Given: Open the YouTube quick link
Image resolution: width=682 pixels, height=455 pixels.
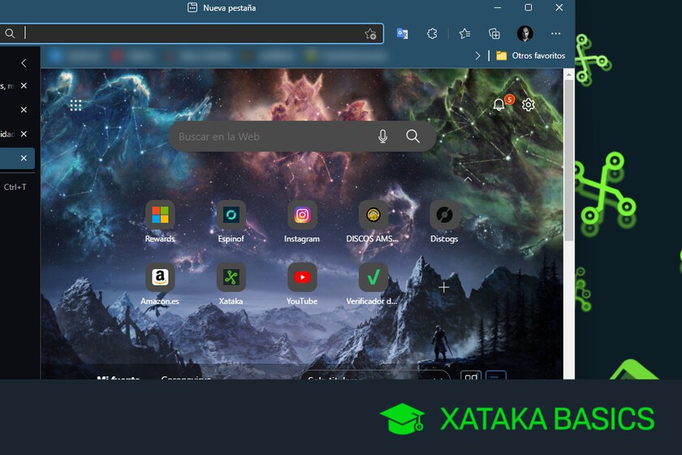Looking at the screenshot, I should coord(302,284).
